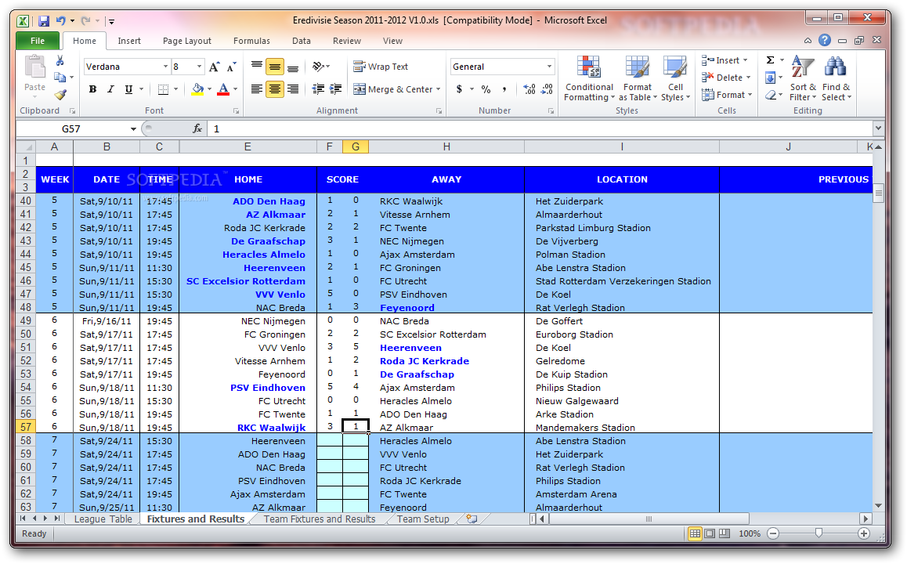The height and width of the screenshot is (564, 907).
Task: Apply the fill color bucket
Action: (x=198, y=89)
